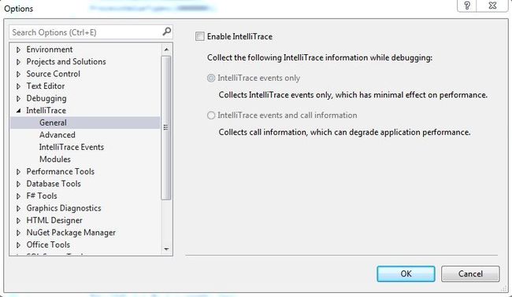Click the options tree scrollbar thumb

166,127
